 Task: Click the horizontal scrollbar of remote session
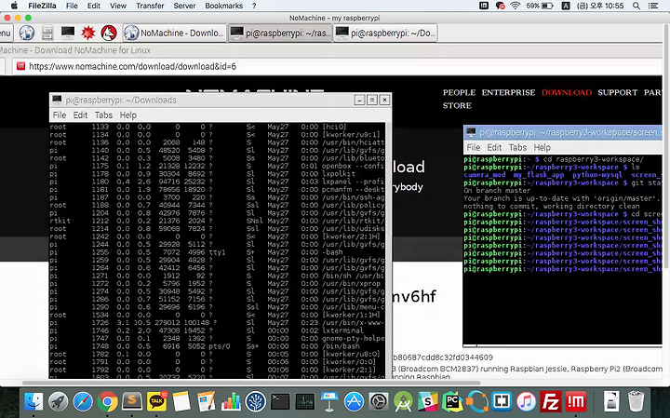tap(251, 383)
